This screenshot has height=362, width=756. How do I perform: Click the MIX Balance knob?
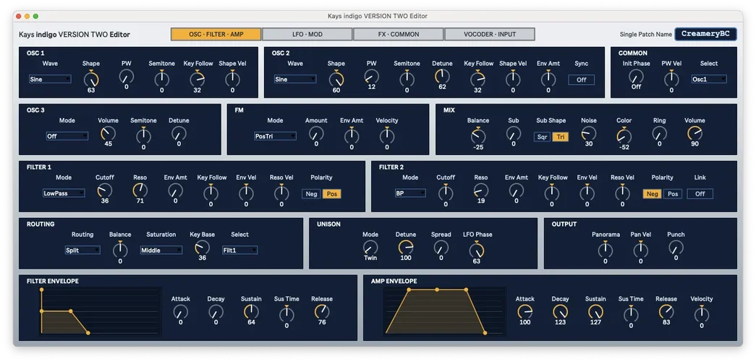pyautogui.click(x=478, y=135)
